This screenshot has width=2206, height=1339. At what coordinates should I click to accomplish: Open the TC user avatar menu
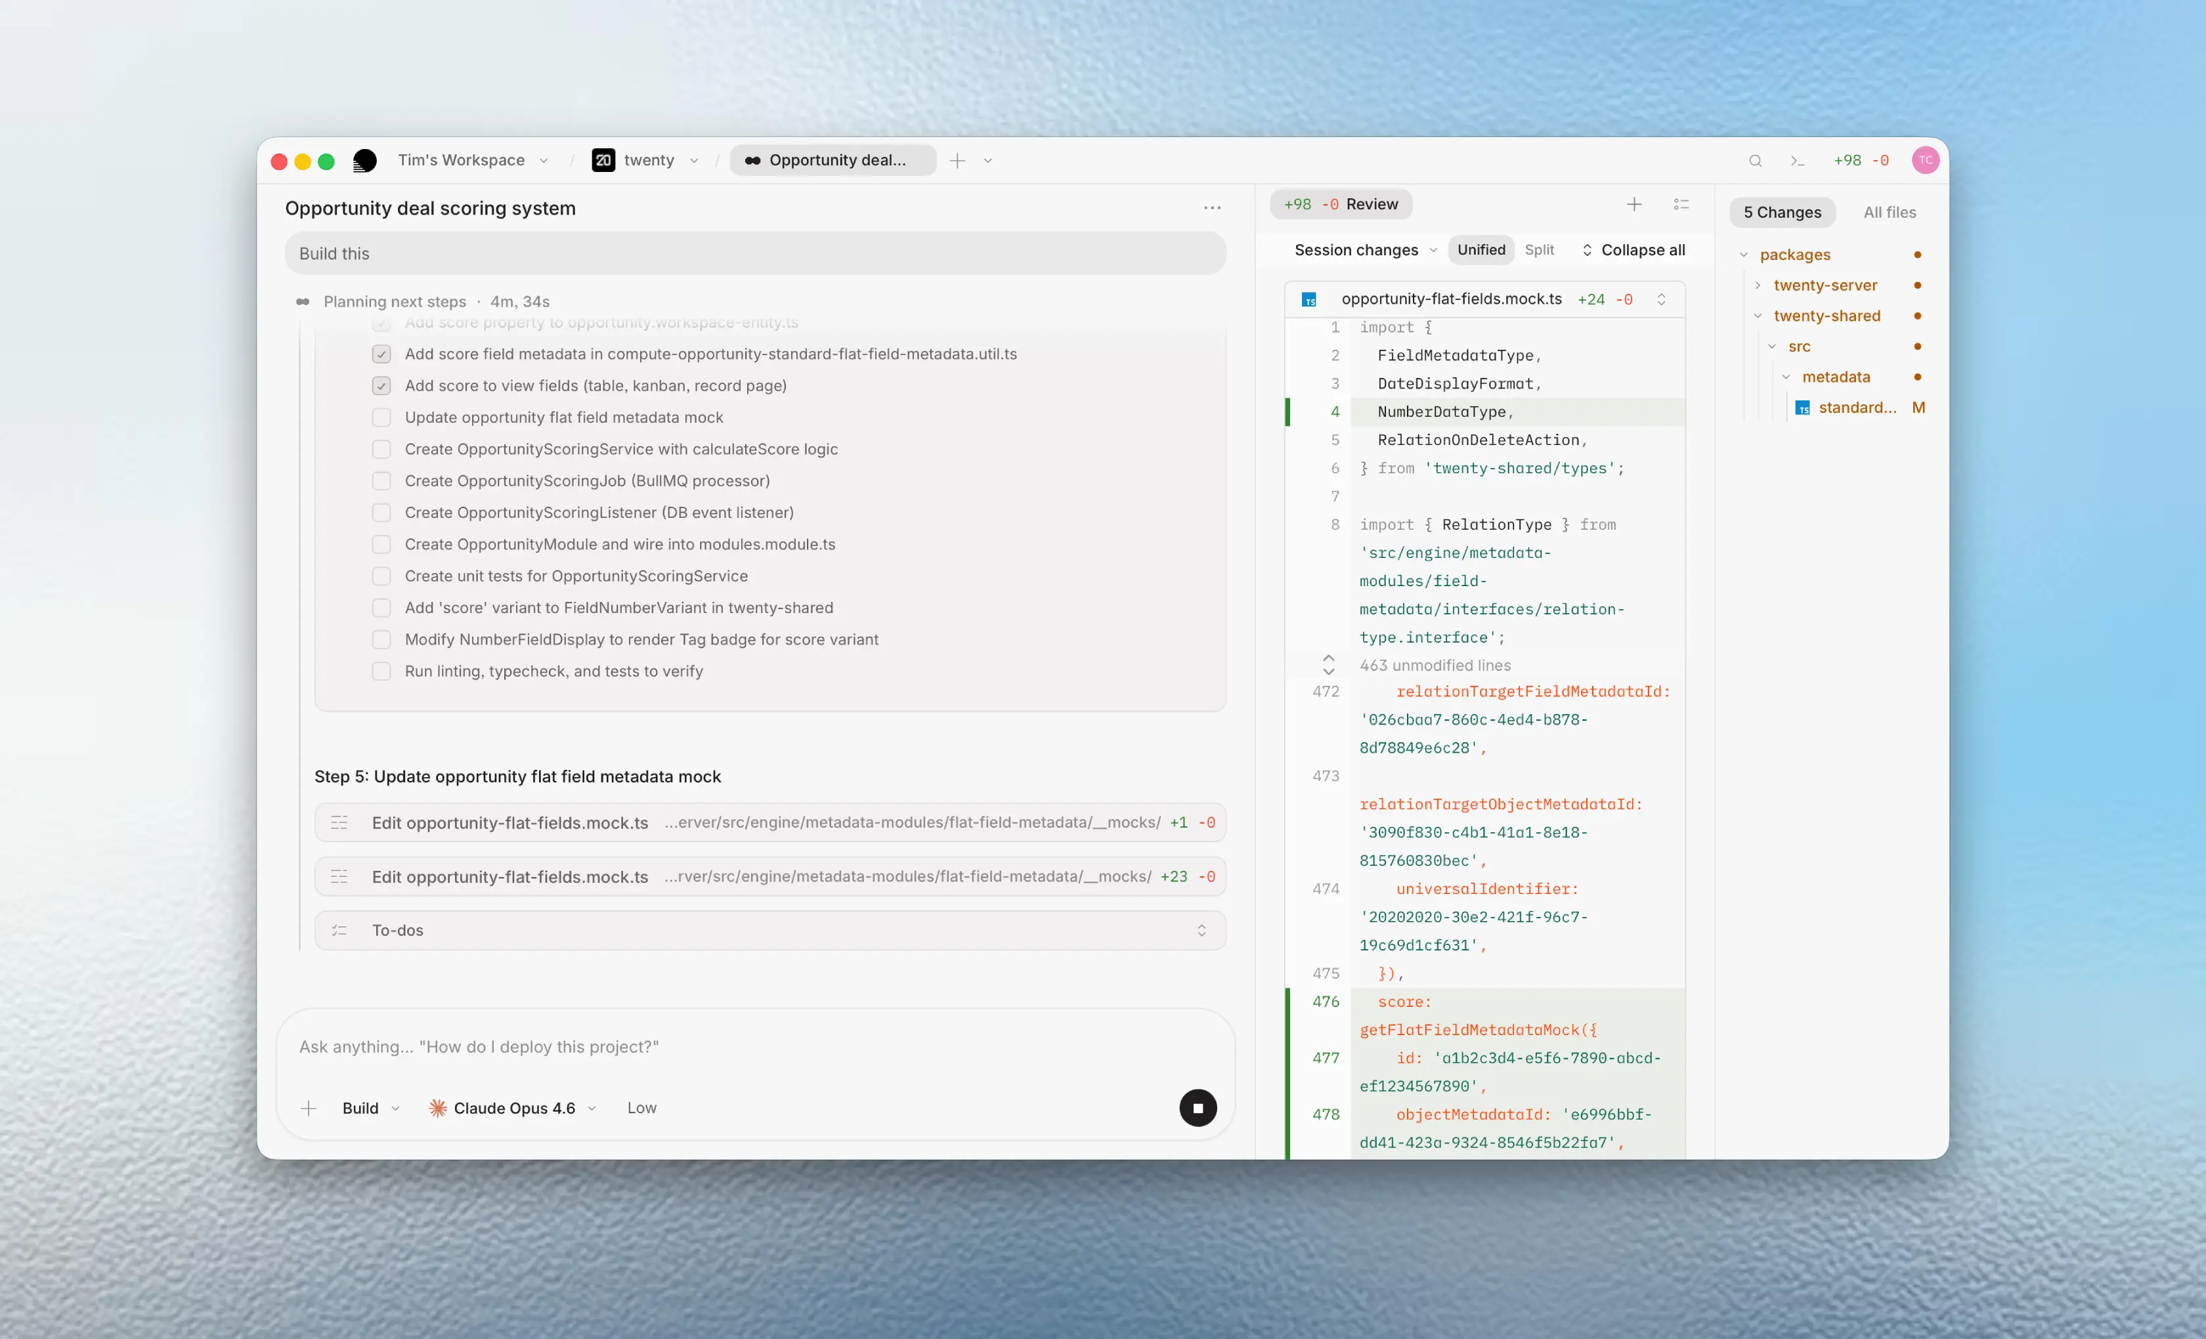pos(1926,160)
